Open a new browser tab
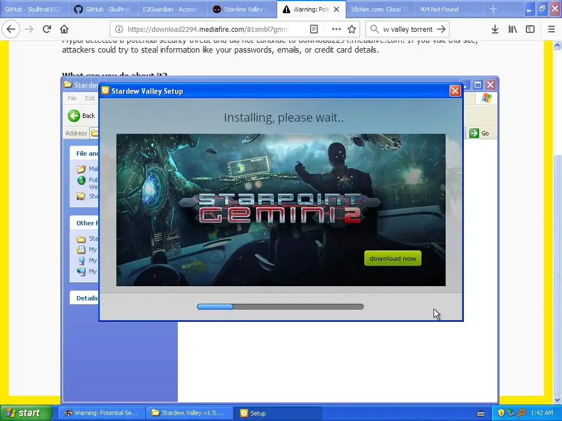 [x=493, y=9]
